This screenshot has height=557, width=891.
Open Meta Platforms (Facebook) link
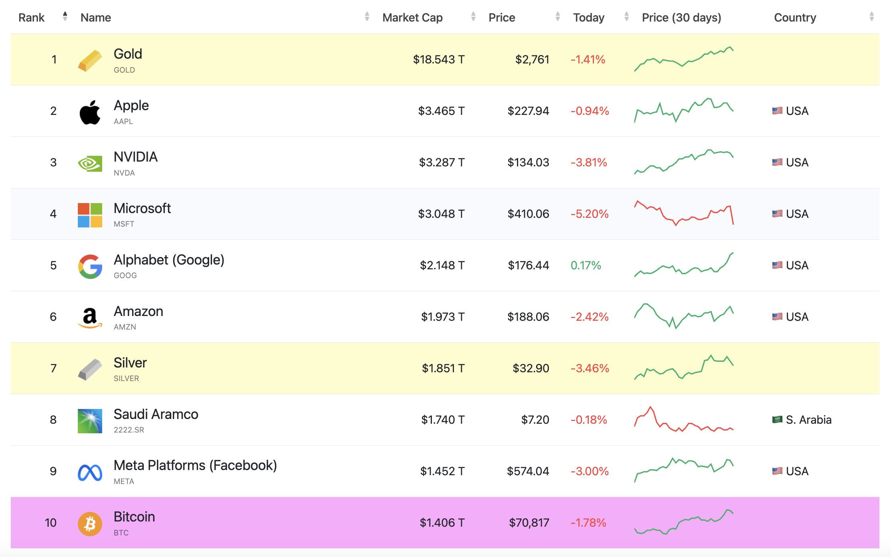pos(195,465)
